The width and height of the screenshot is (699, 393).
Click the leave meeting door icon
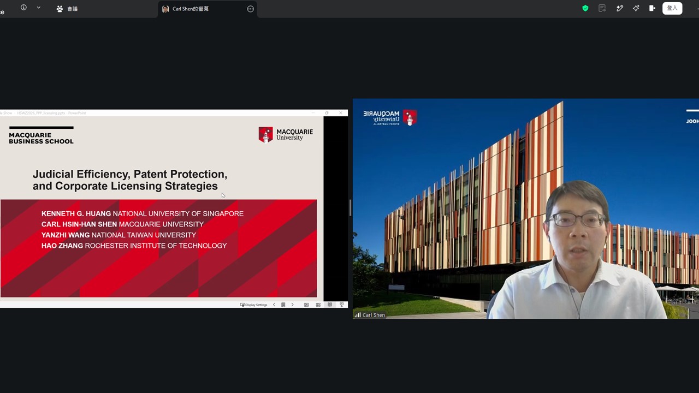(x=652, y=8)
